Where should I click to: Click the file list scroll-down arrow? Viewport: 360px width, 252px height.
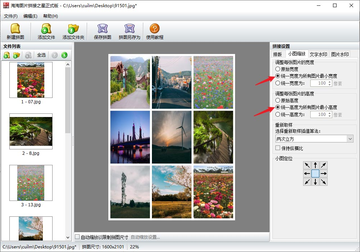click(68, 237)
